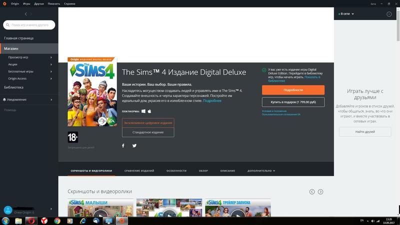
Task: Open the В сети status dropdown
Action: point(346,14)
